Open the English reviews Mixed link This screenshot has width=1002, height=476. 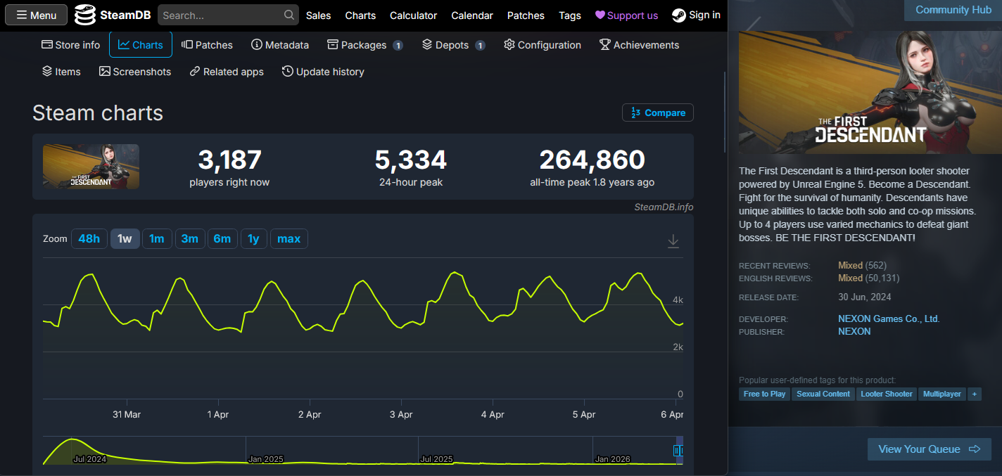(x=850, y=278)
